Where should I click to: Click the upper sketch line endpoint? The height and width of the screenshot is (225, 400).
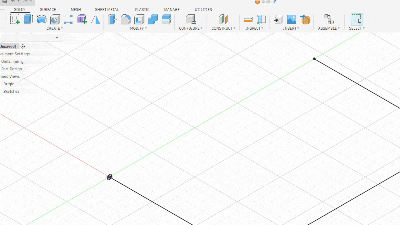click(314, 59)
